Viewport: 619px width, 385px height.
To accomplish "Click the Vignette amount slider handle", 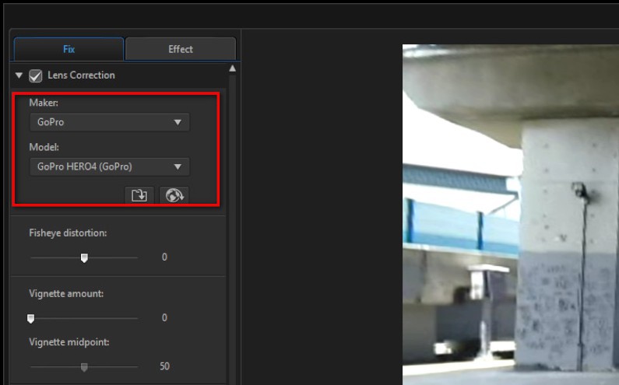I will [31, 318].
